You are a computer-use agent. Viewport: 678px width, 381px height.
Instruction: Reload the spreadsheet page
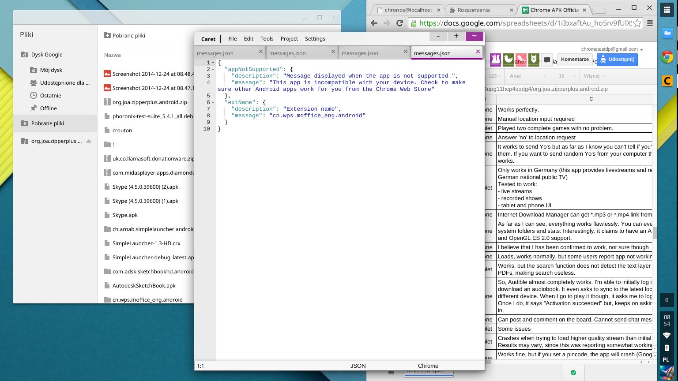click(x=400, y=23)
